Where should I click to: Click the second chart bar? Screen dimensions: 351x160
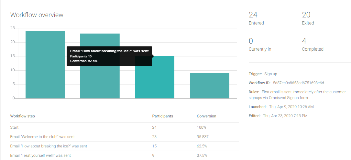click(100, 77)
